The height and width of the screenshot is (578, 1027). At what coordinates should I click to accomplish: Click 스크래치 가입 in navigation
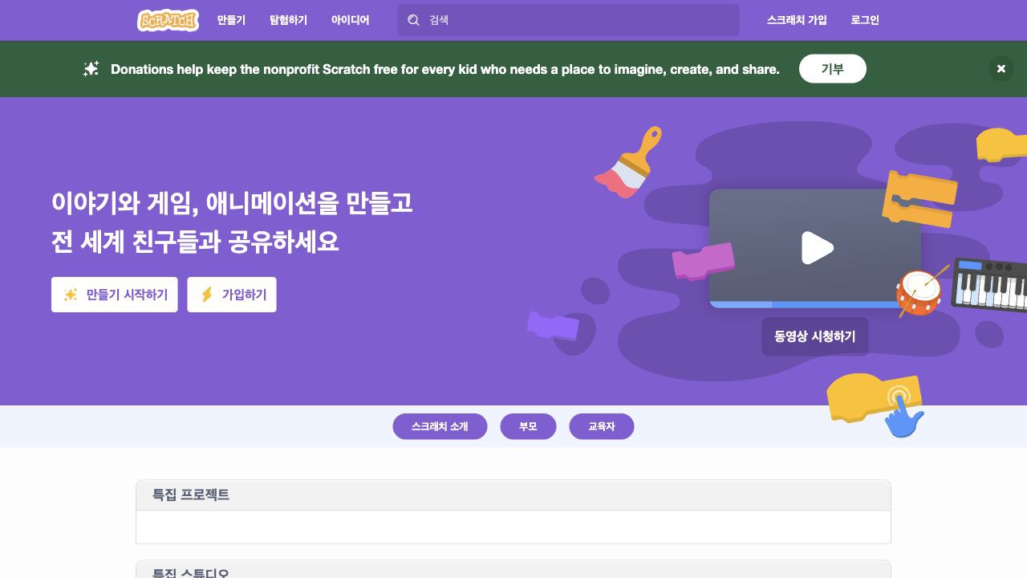pyautogui.click(x=797, y=20)
